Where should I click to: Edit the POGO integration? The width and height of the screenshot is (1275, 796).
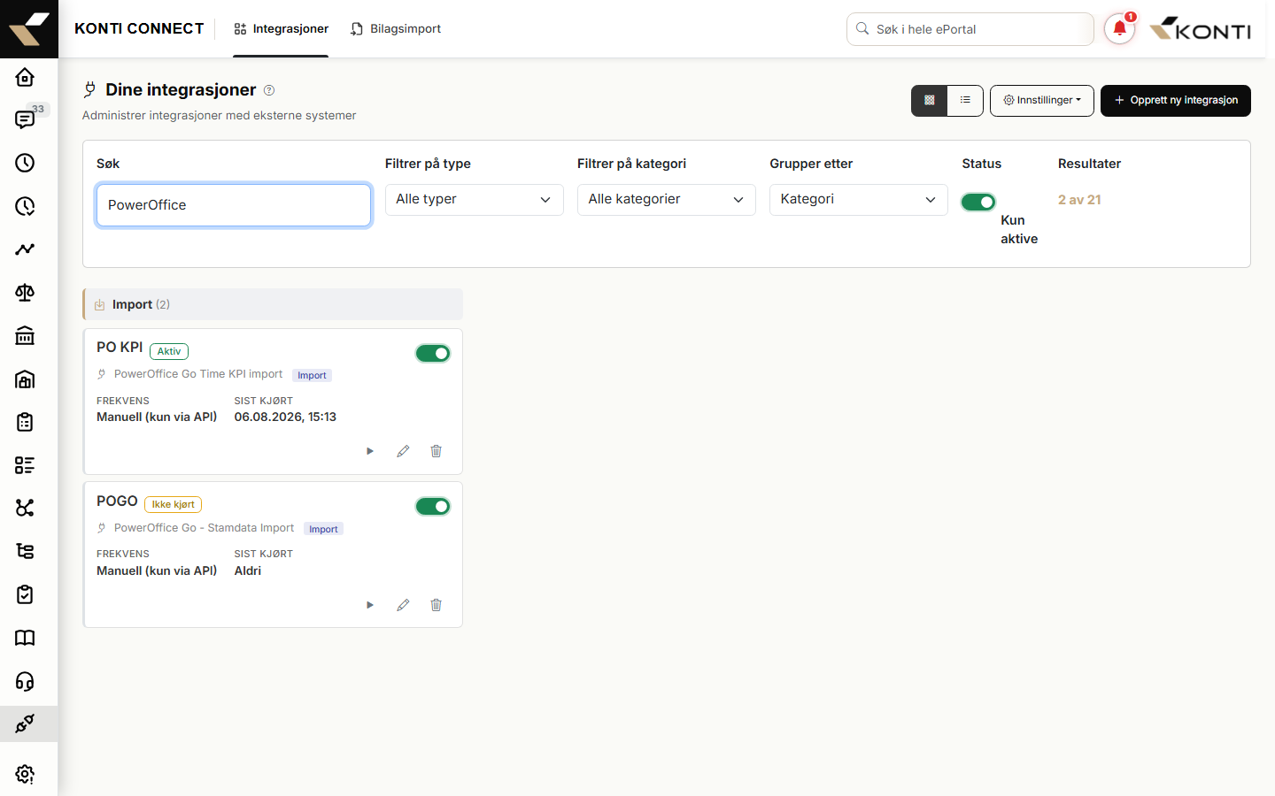pos(403,605)
